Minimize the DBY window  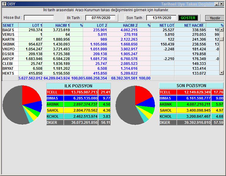(x=217, y=4)
